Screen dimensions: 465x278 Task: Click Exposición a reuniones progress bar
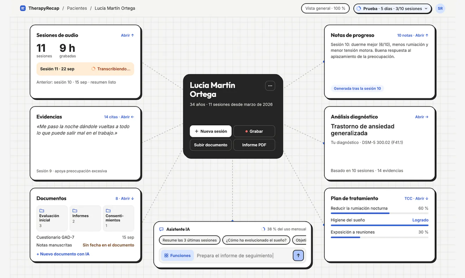coord(380,237)
